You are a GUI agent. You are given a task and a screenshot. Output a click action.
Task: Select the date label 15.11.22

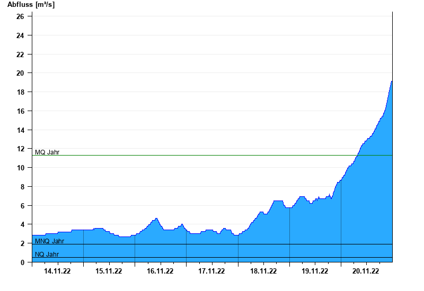[109, 271]
